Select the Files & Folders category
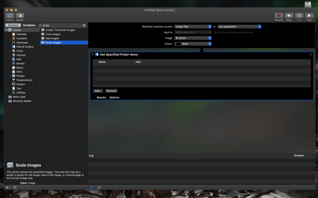 25,47
